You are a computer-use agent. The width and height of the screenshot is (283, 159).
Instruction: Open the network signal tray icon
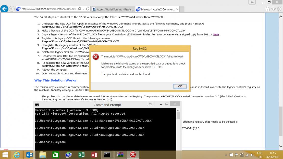(x=247, y=155)
